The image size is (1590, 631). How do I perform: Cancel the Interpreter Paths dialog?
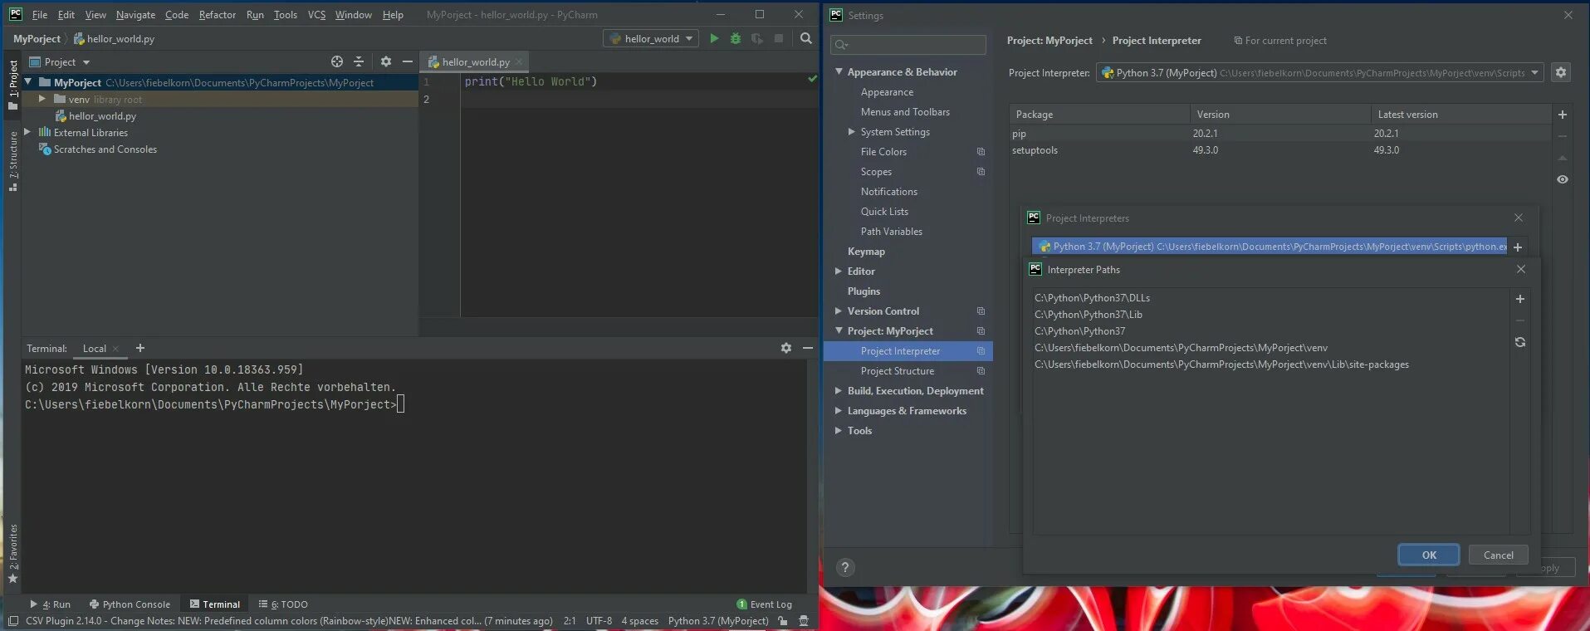click(1498, 555)
